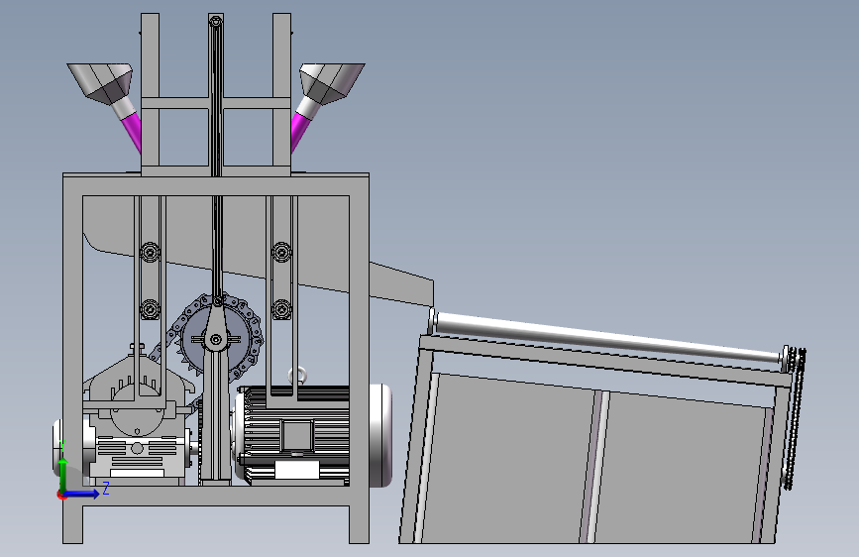Viewport: 859px width, 557px height.
Task: Select the lower-right bearing unit
Action: click(281, 310)
